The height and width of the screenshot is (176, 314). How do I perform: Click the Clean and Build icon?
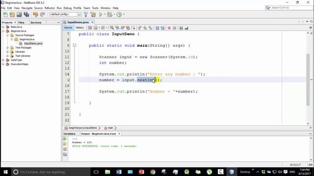click(x=93, y=14)
